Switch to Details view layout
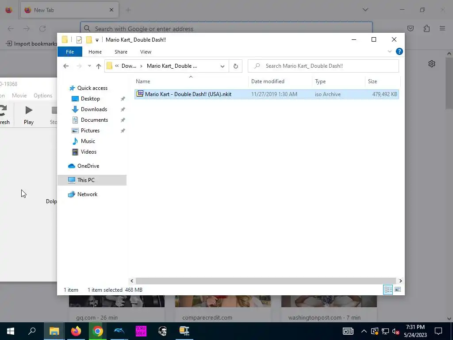The height and width of the screenshot is (340, 453). (x=388, y=290)
